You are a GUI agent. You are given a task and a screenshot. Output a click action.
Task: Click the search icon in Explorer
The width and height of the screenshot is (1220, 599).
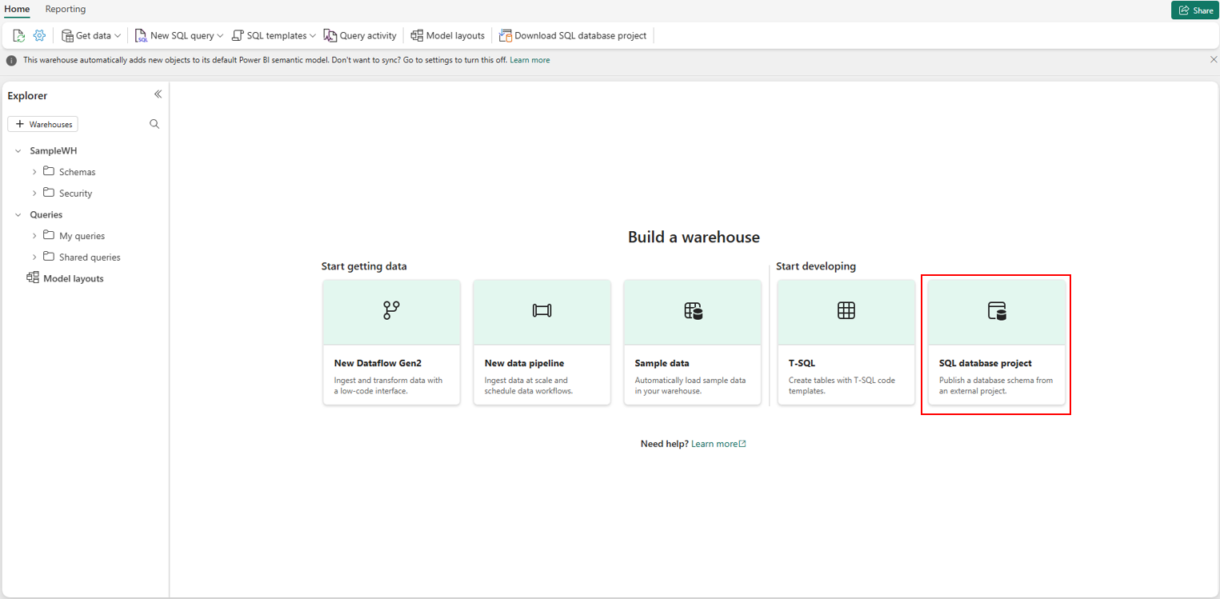[154, 124]
